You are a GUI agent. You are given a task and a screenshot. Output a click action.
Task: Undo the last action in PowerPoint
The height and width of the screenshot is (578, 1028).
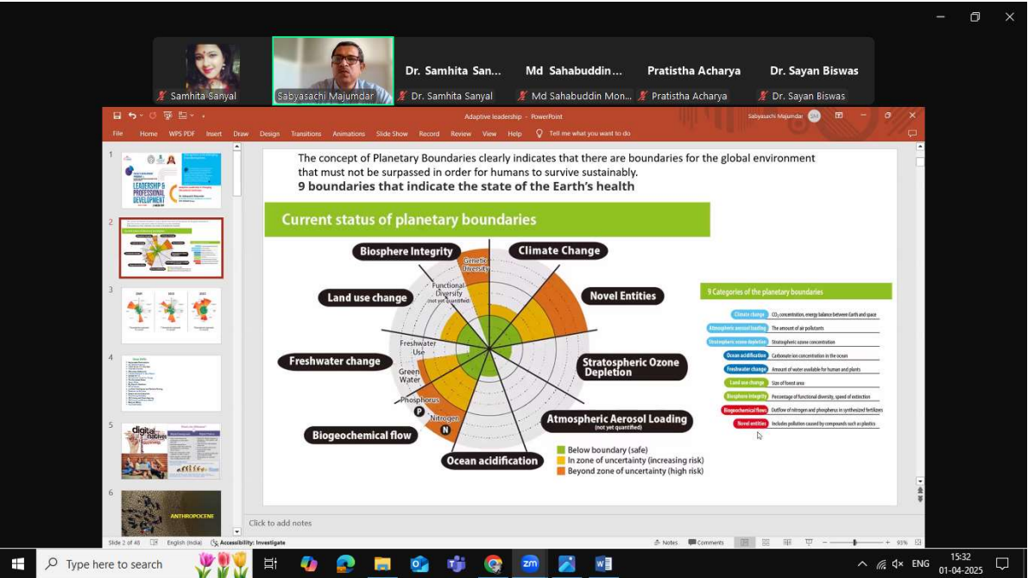point(132,116)
